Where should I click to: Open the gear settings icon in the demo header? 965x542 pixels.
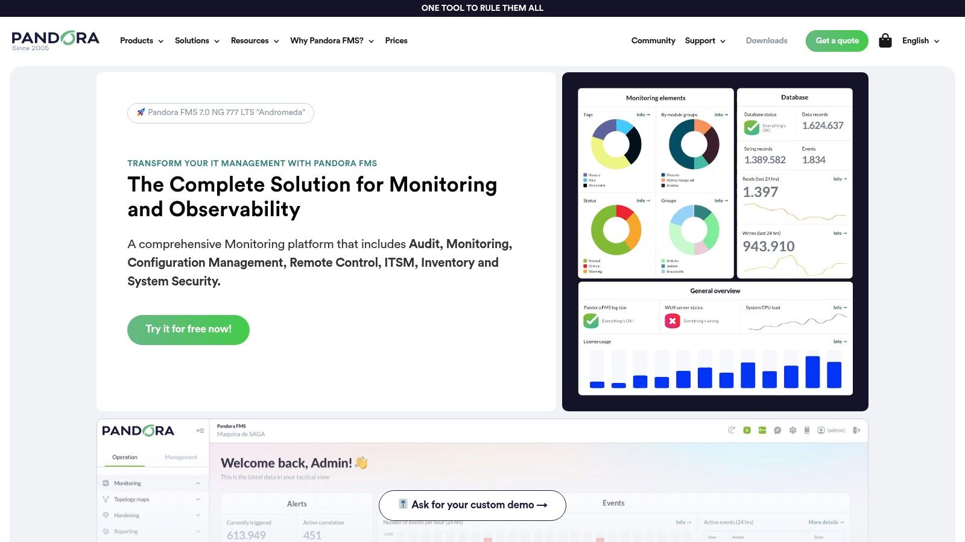[x=793, y=430]
